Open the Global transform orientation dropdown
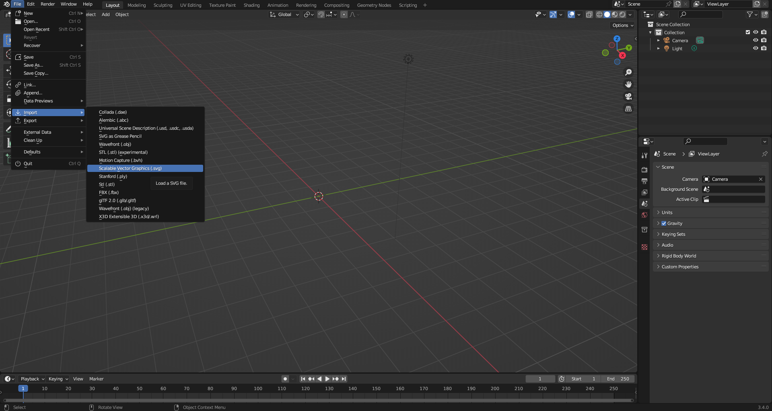772x411 pixels. coord(284,14)
